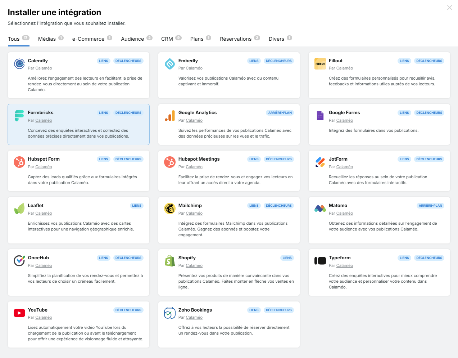Image resolution: width=458 pixels, height=358 pixels.
Task: Click DÉCLENCHEURS tag on Typeform card
Action: click(429, 258)
